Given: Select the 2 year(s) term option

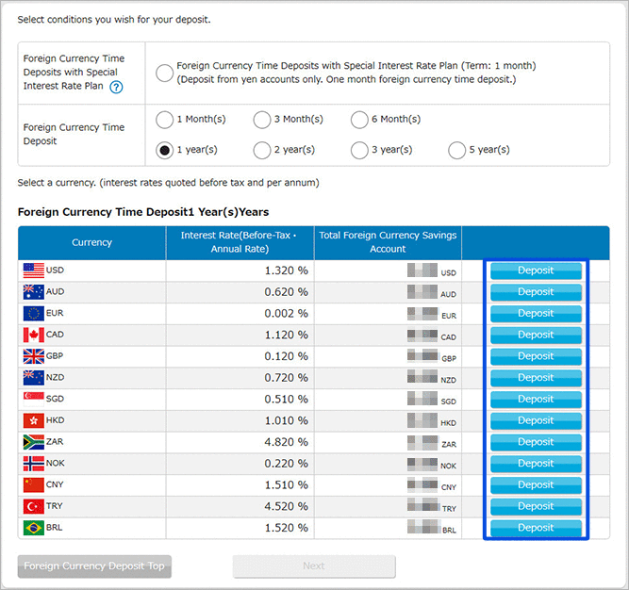Looking at the screenshot, I should (x=262, y=150).
